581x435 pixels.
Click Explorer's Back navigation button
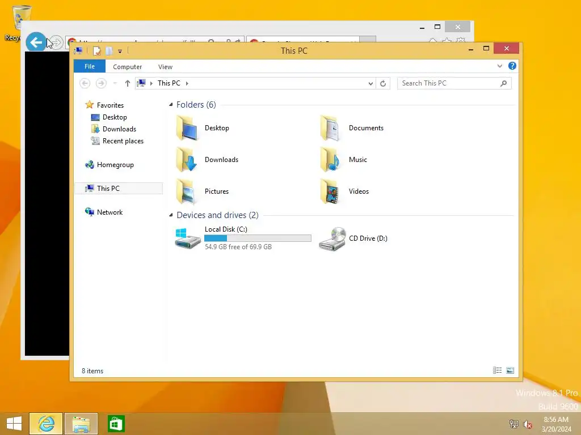coord(85,84)
